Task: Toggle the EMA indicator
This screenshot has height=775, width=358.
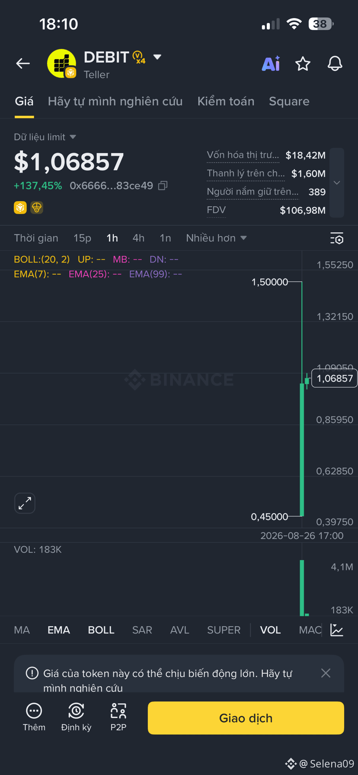Action: click(x=59, y=630)
